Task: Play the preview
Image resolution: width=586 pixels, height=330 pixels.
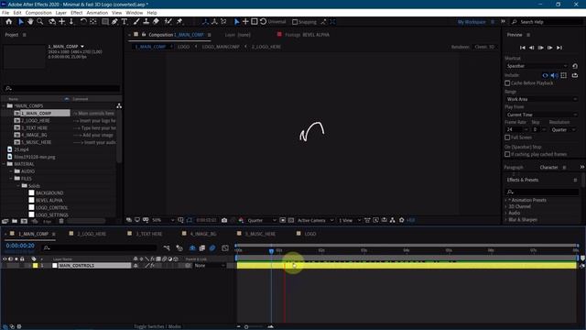Action: click(x=541, y=48)
